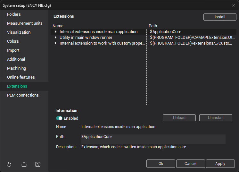Expand Internal extensions inside main application
239x172 pixels.
55,32
